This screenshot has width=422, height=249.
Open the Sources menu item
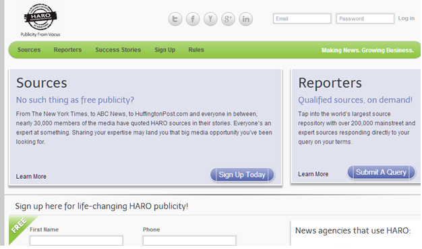coord(29,50)
